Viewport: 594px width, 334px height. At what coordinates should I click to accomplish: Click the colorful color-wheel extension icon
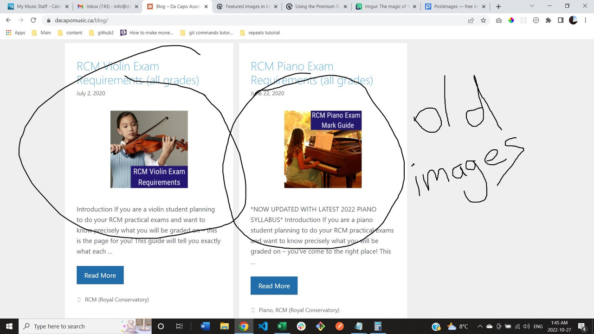pyautogui.click(x=512, y=20)
